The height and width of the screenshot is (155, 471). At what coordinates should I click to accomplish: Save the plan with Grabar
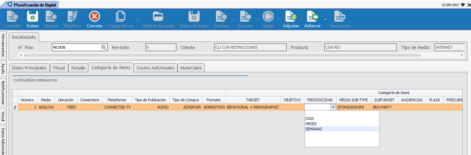[x=32, y=17]
